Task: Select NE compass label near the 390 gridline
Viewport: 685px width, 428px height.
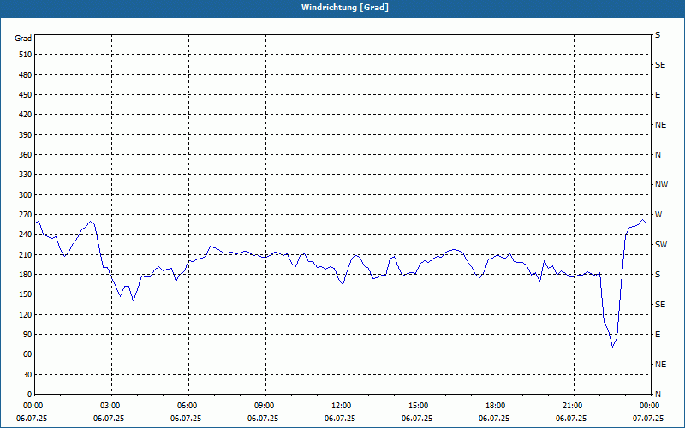Action: click(660, 125)
